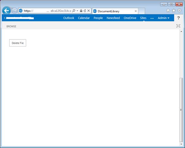Image resolution: width=185 pixels, height=148 pixels.
Task: Click the Delete File button
Action: click(x=18, y=43)
